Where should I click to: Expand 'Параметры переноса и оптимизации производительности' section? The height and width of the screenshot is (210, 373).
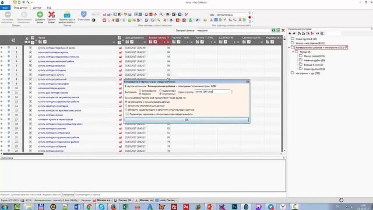pos(127,114)
